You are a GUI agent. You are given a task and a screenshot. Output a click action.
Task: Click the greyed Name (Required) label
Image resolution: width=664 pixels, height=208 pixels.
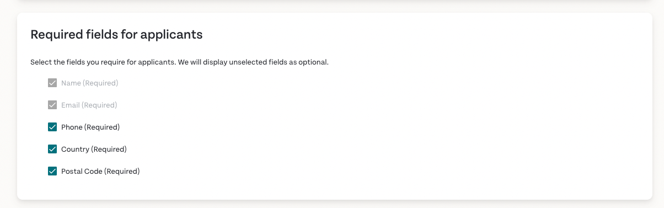[x=90, y=83]
